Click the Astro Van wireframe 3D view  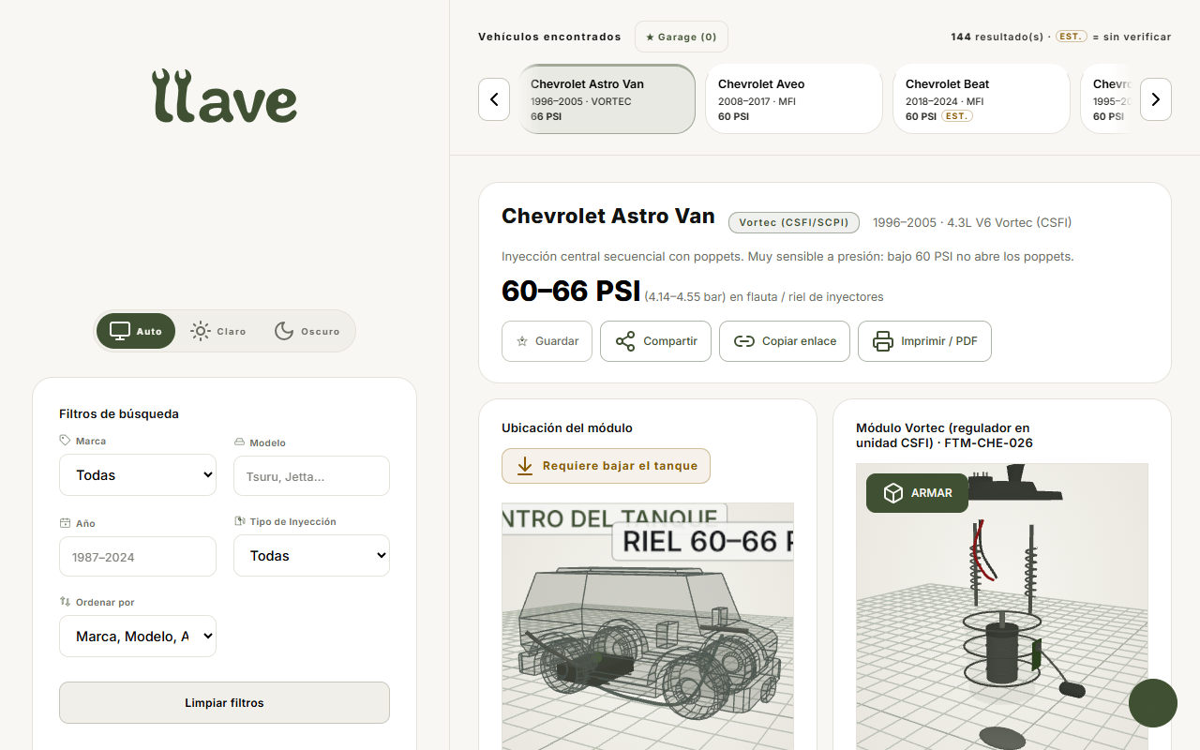[x=648, y=626]
